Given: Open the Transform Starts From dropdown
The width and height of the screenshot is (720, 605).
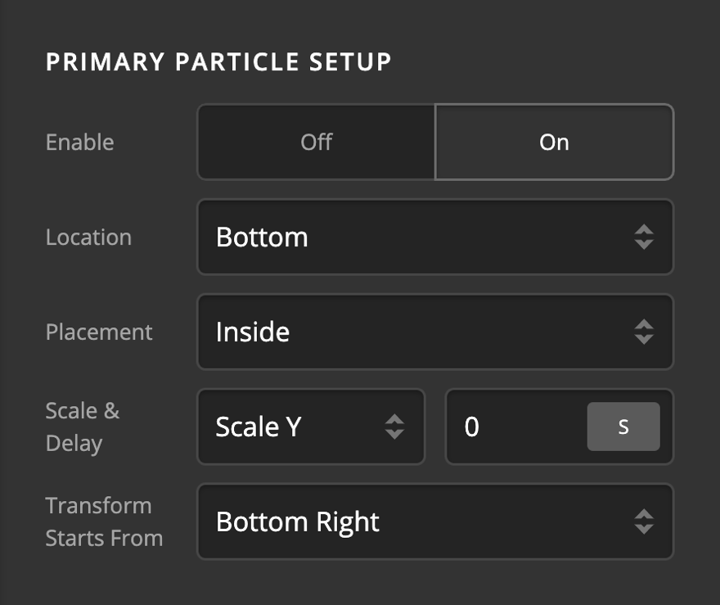Looking at the screenshot, I should [434, 521].
